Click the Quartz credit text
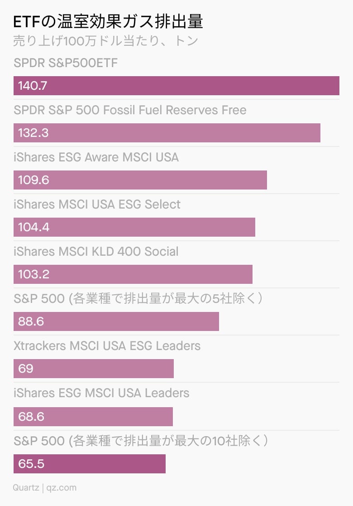Viewport: 353px width, 506px height. tap(26, 487)
